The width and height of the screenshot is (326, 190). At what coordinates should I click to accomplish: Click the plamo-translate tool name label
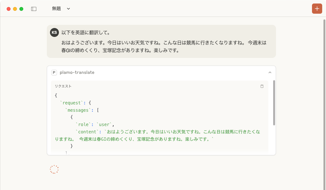(77, 73)
